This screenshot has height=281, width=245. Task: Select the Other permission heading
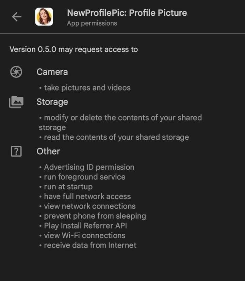click(48, 151)
